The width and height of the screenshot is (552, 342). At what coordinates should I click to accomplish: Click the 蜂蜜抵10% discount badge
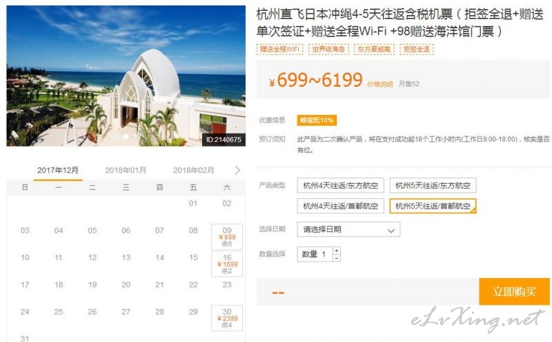click(x=317, y=120)
